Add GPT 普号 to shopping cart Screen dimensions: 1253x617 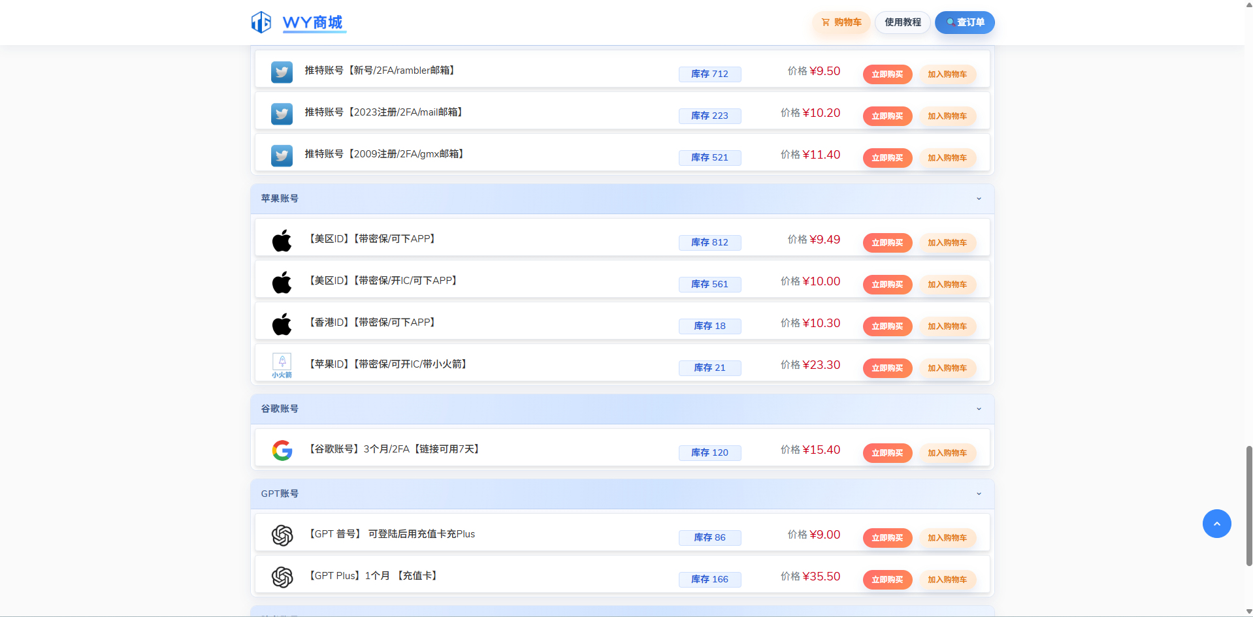tap(947, 538)
